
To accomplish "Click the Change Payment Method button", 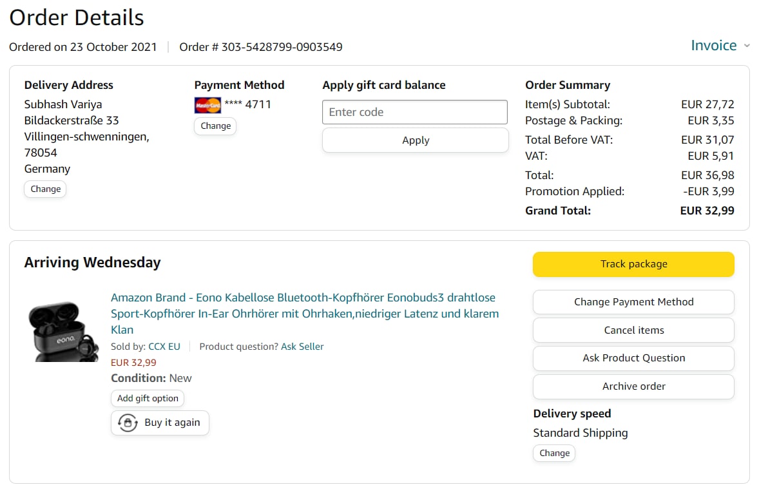I will (633, 302).
